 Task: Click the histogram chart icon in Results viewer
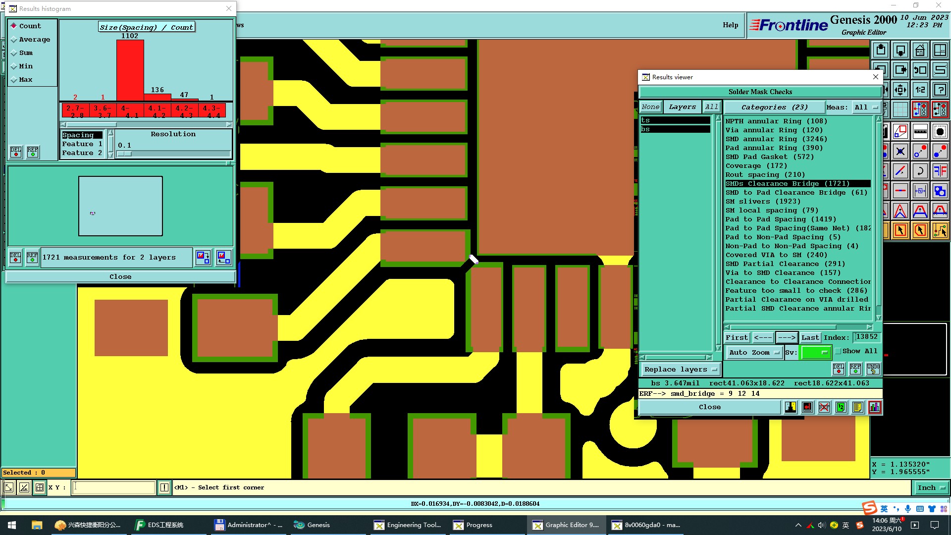[875, 407]
